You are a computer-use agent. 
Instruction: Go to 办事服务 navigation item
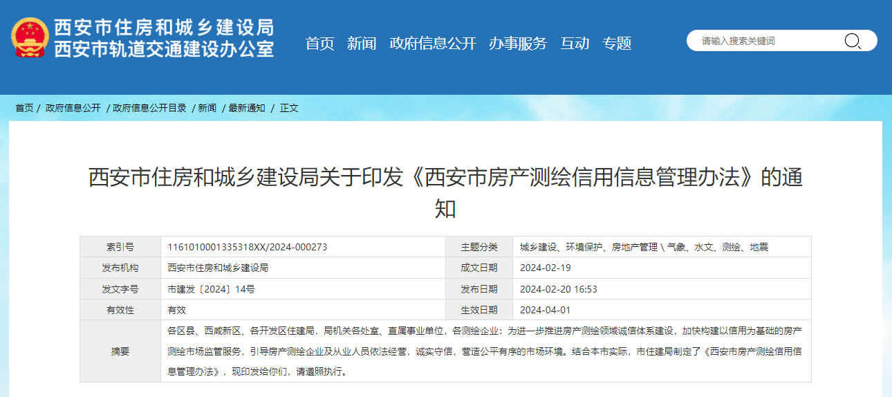pyautogui.click(x=518, y=44)
